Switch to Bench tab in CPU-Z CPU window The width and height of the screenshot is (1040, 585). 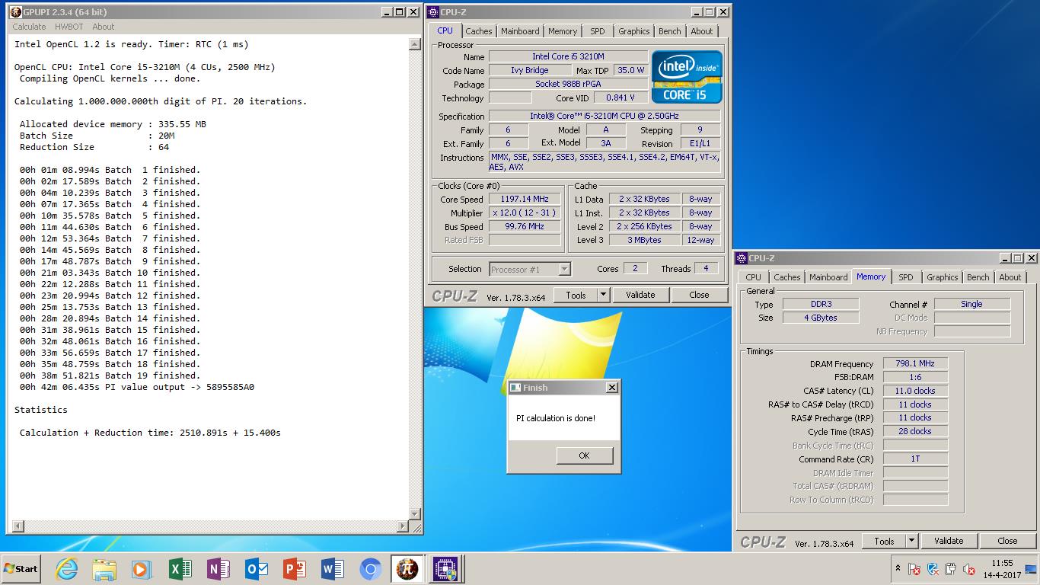[670, 31]
